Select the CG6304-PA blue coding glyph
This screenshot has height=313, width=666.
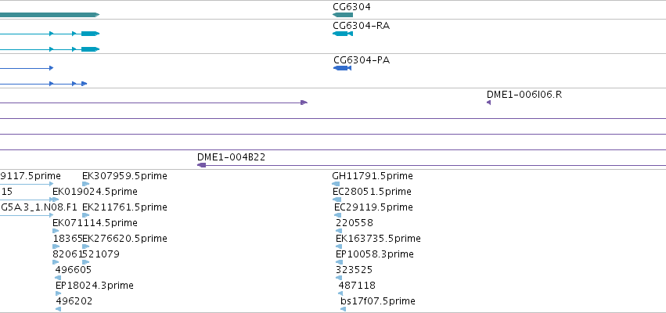pyautogui.click(x=342, y=68)
